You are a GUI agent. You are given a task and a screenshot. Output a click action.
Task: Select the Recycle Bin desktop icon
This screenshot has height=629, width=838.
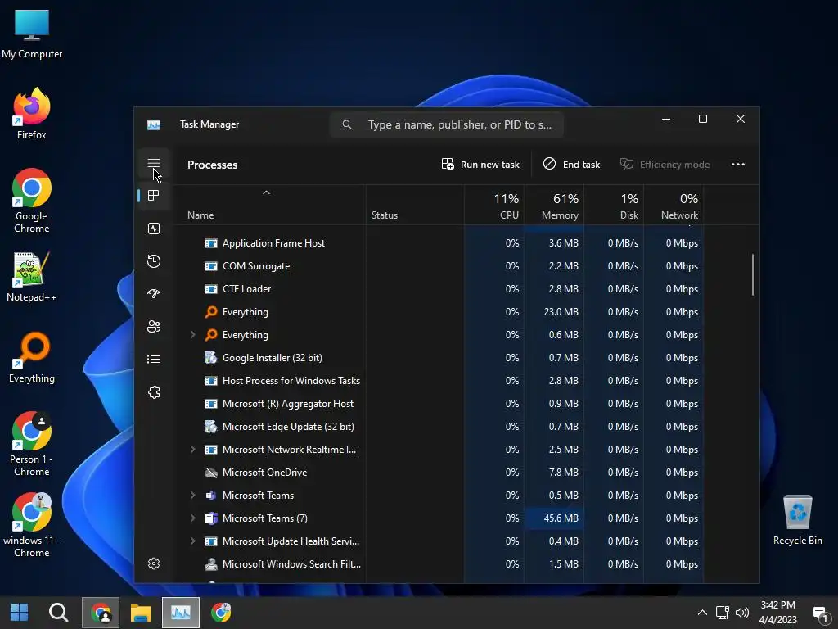pyautogui.click(x=797, y=520)
